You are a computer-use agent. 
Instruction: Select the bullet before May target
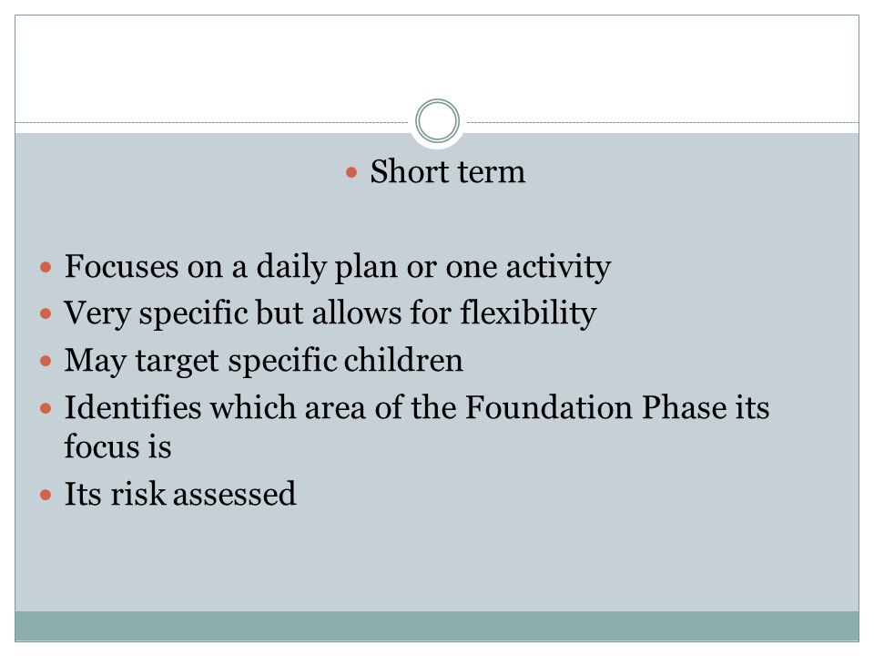[46, 362]
